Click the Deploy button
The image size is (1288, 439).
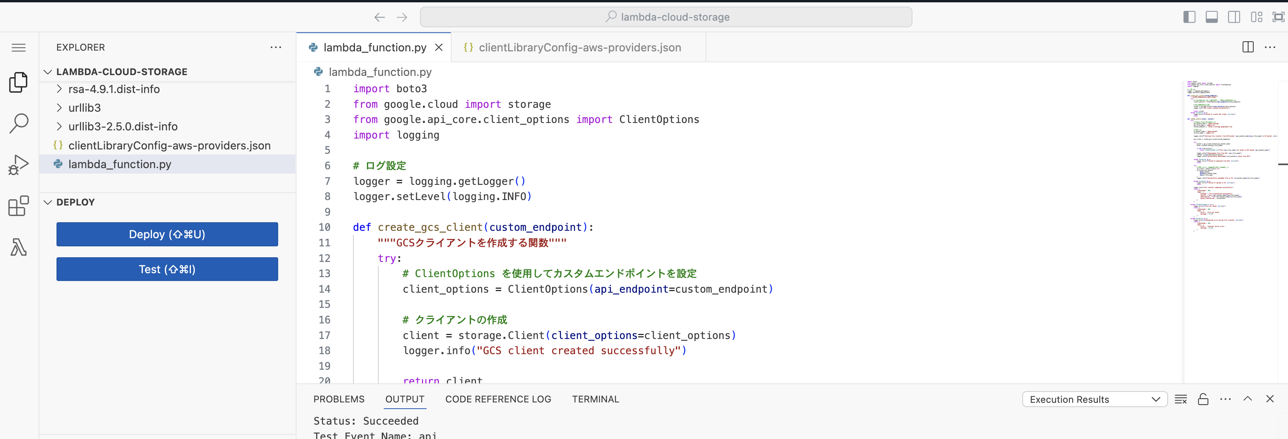[x=167, y=234]
